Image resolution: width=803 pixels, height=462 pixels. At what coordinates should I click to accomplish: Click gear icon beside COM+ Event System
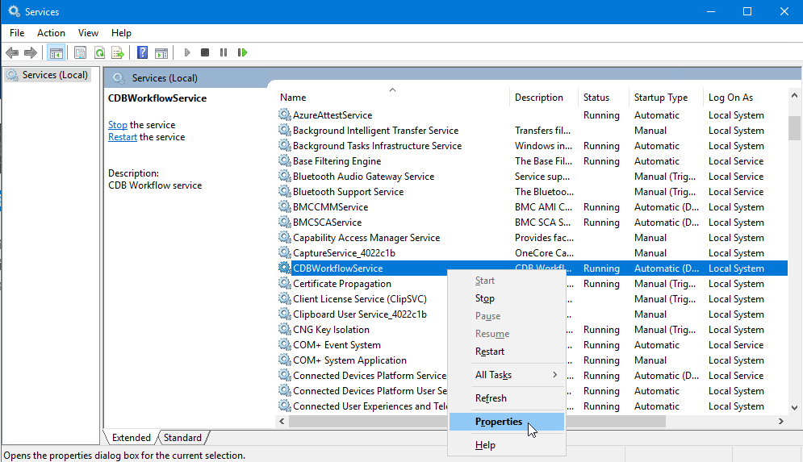(x=284, y=345)
